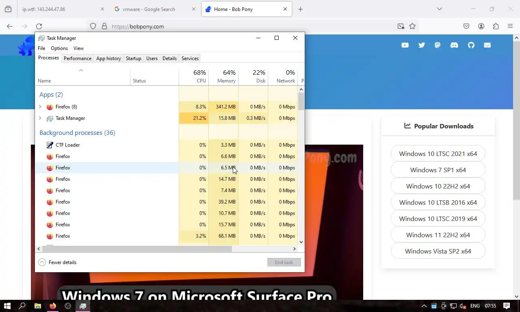
Task: Open the YouTube link icon on Bob Pony page
Action: click(405, 45)
